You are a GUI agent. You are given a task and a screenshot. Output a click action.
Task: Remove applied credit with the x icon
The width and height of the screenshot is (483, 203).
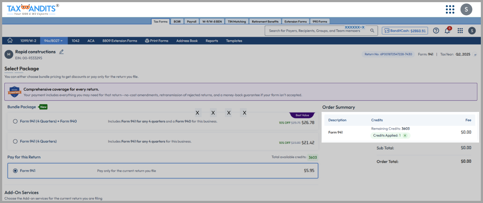pyautogui.click(x=405, y=135)
